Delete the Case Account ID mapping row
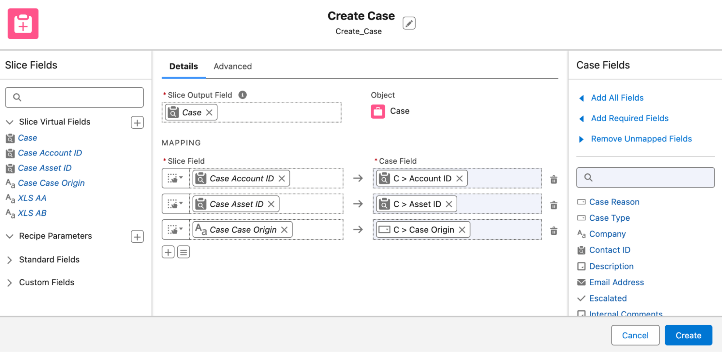The width and height of the screenshot is (722, 352). [x=553, y=179]
